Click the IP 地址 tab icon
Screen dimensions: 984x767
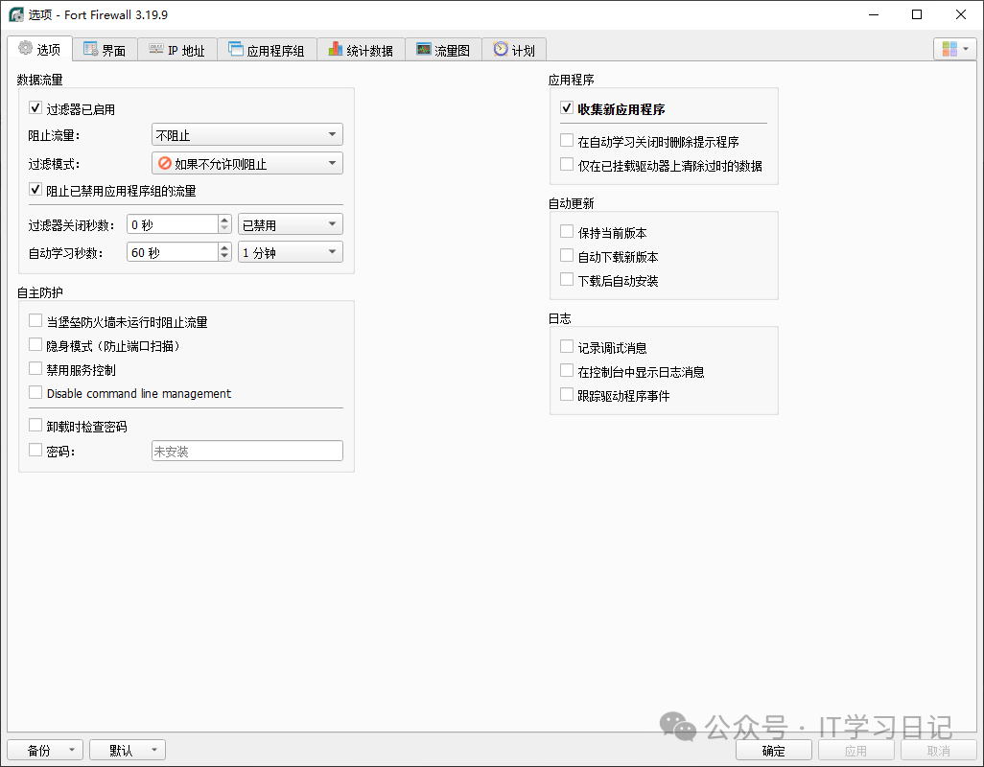click(x=156, y=50)
